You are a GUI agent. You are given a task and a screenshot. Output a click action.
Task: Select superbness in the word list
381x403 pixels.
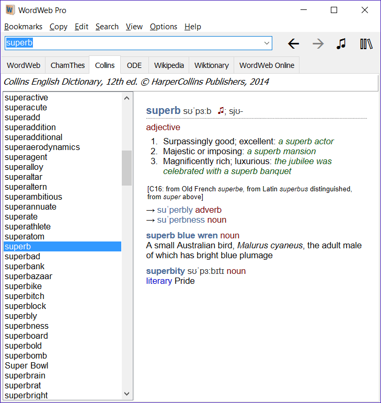tap(62, 326)
